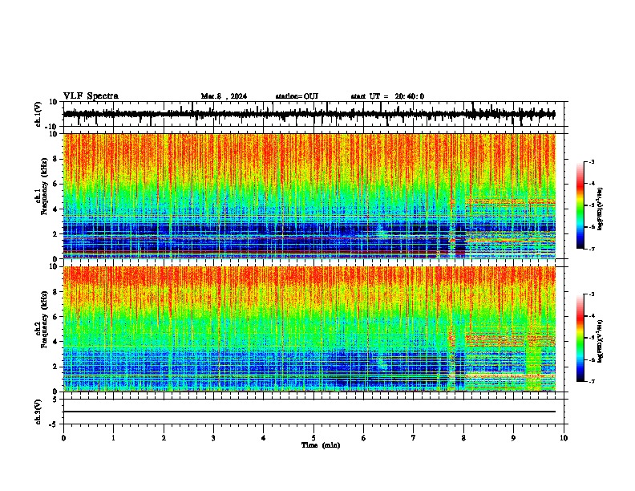The width and height of the screenshot is (635, 491).
Task: Click time-axis tick label "4"
Action: click(264, 438)
